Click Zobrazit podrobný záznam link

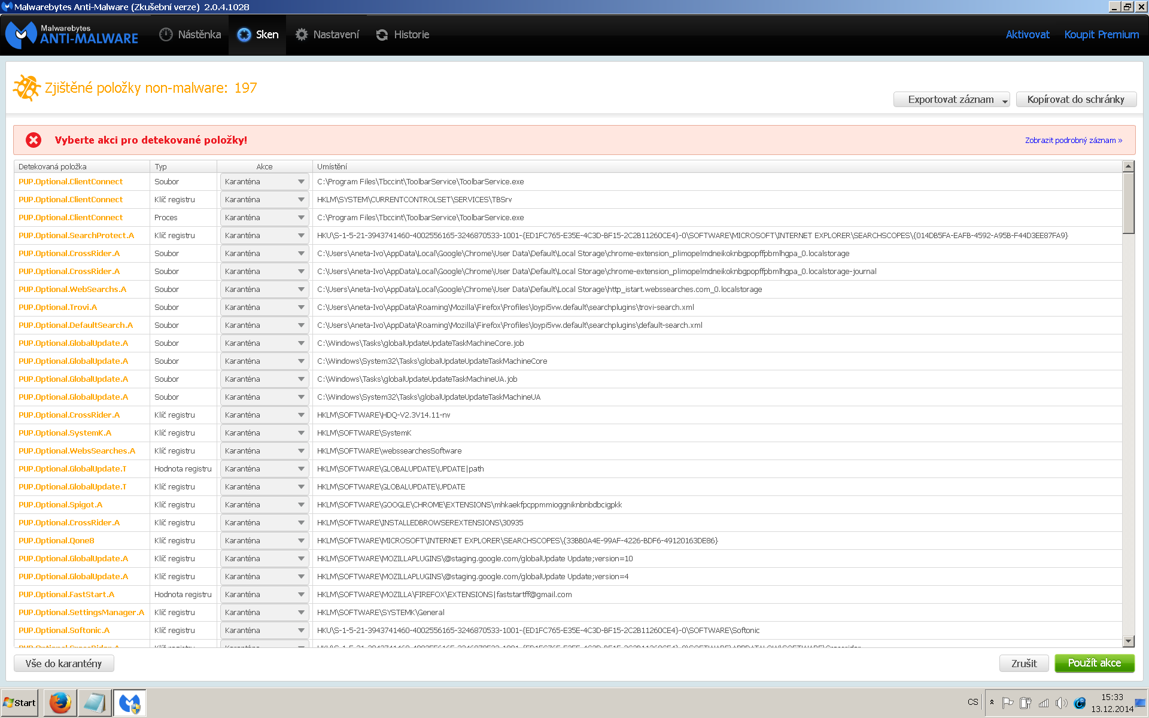coord(1073,141)
